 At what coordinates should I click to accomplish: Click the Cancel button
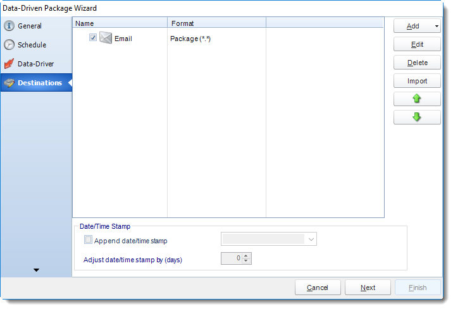(x=318, y=288)
